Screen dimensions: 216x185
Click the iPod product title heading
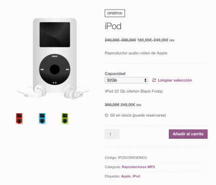[x=113, y=26]
